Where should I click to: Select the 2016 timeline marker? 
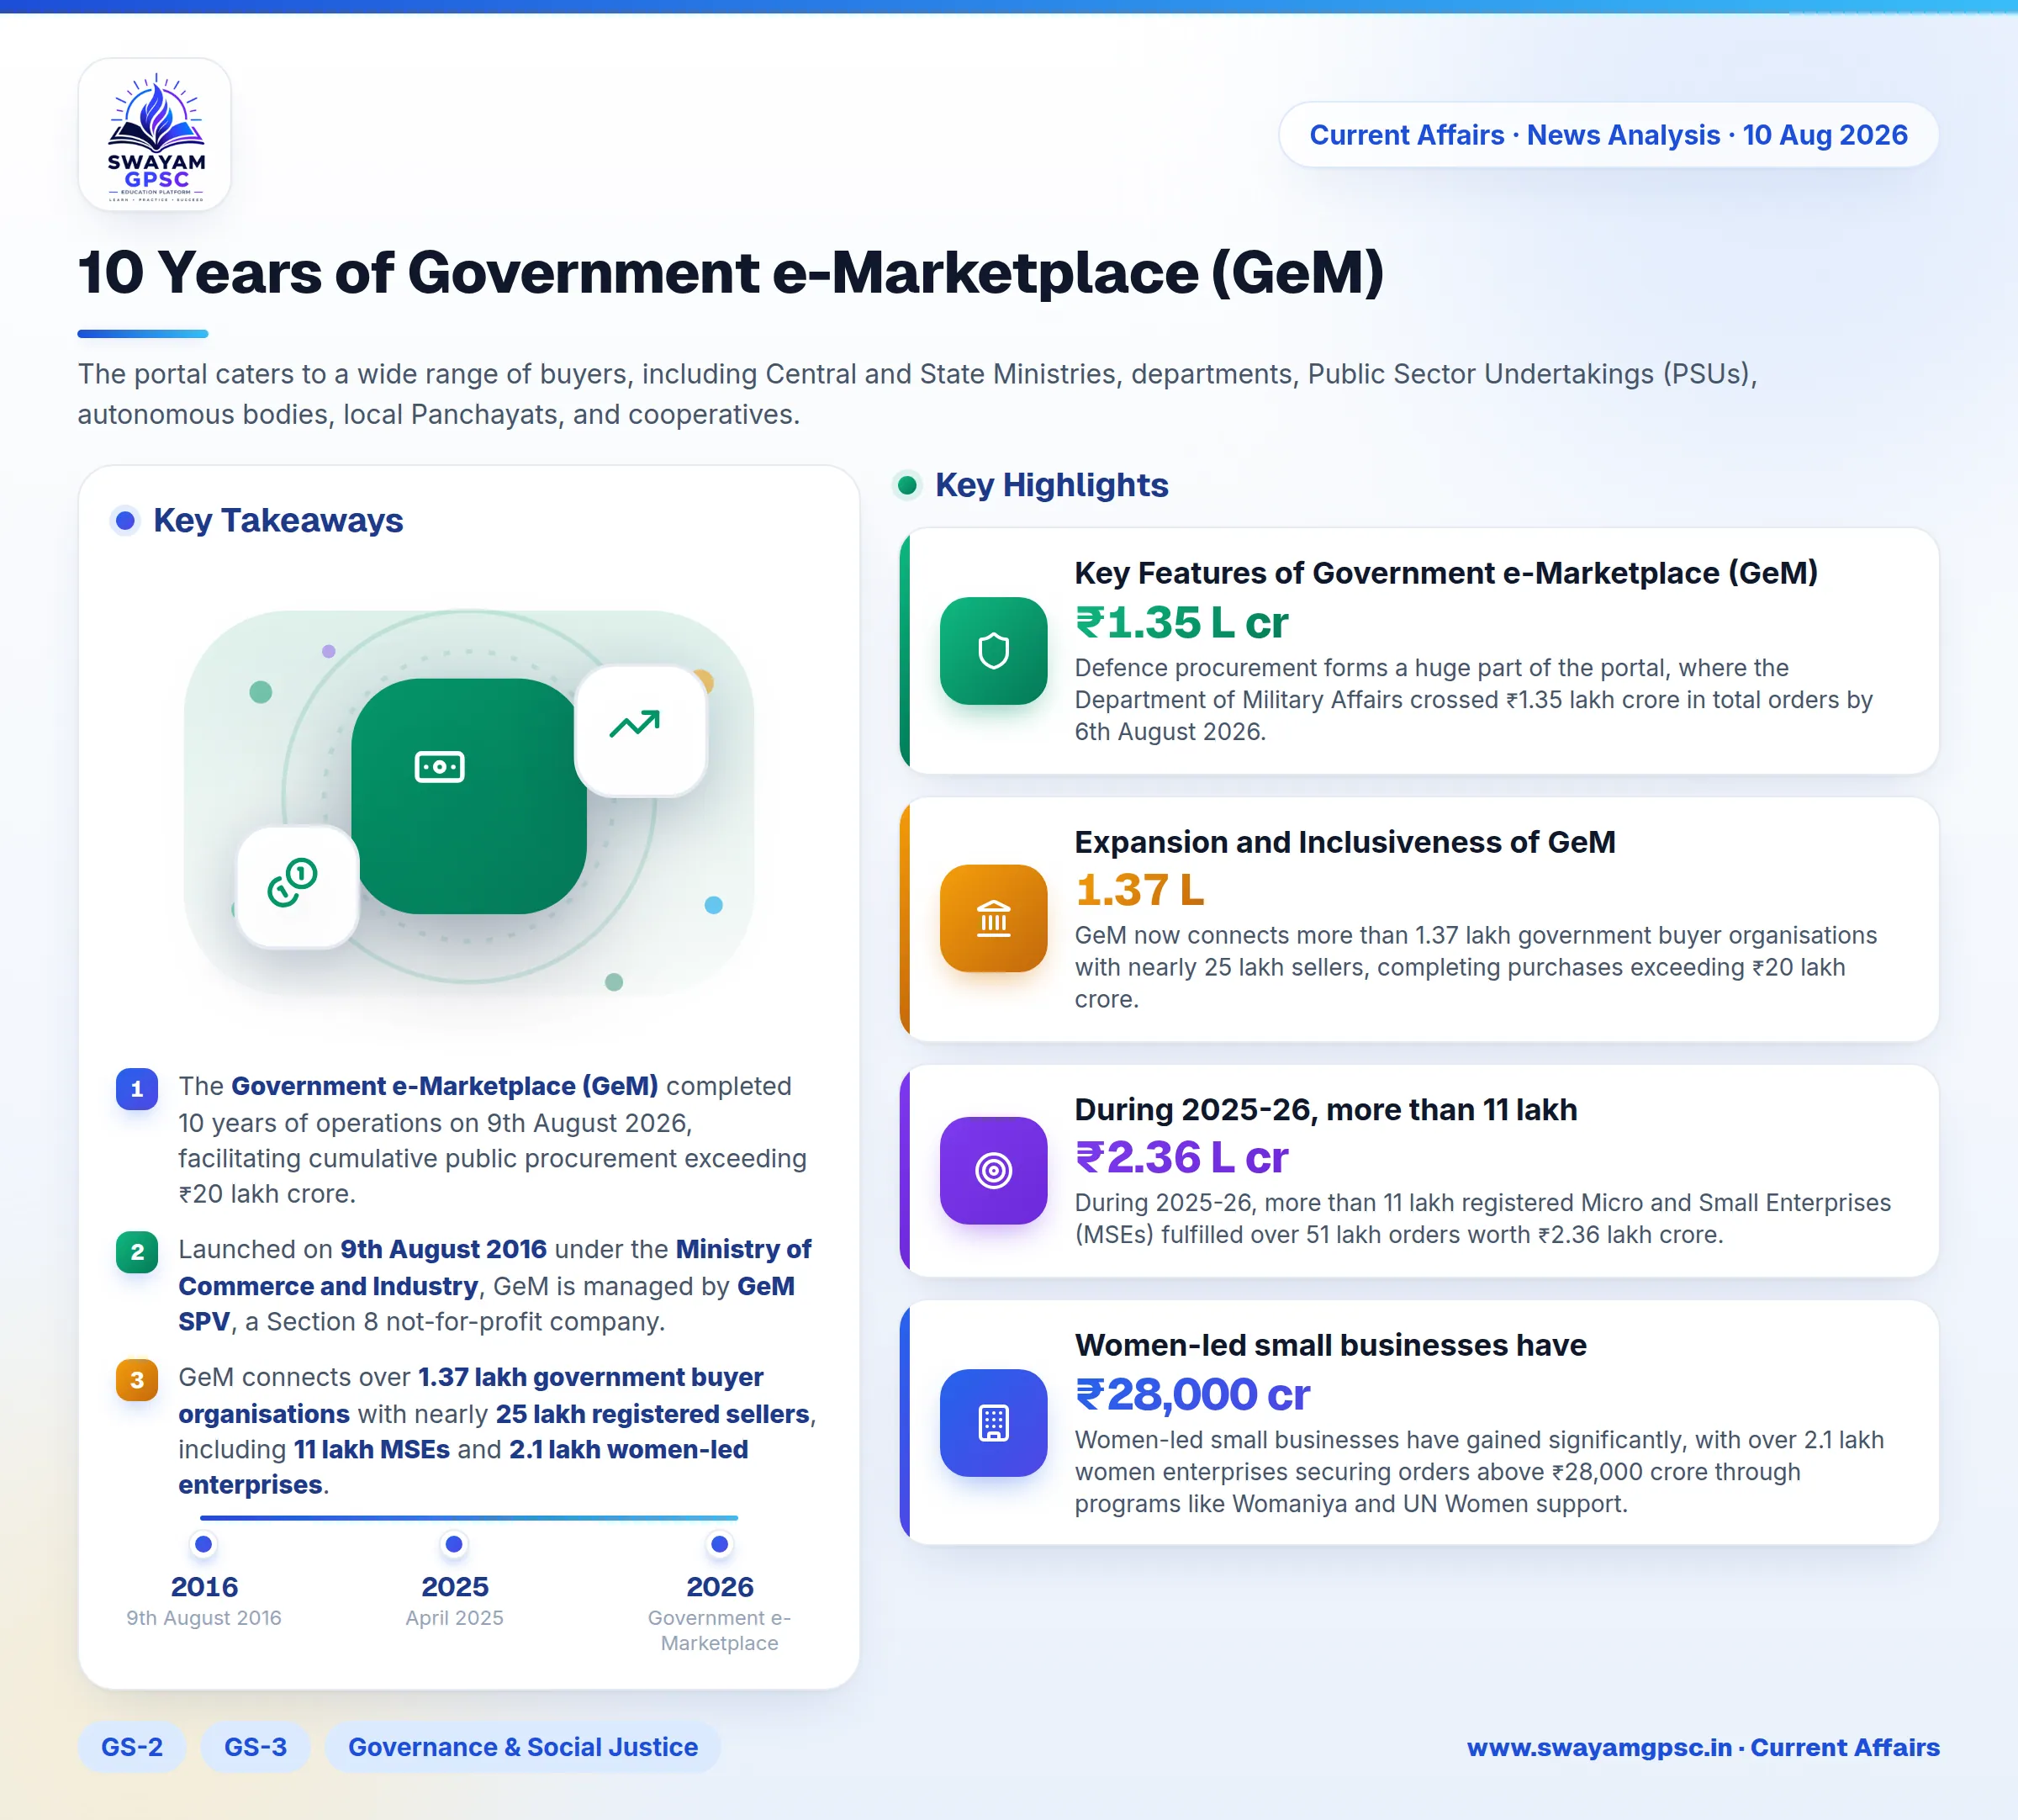(x=203, y=1544)
